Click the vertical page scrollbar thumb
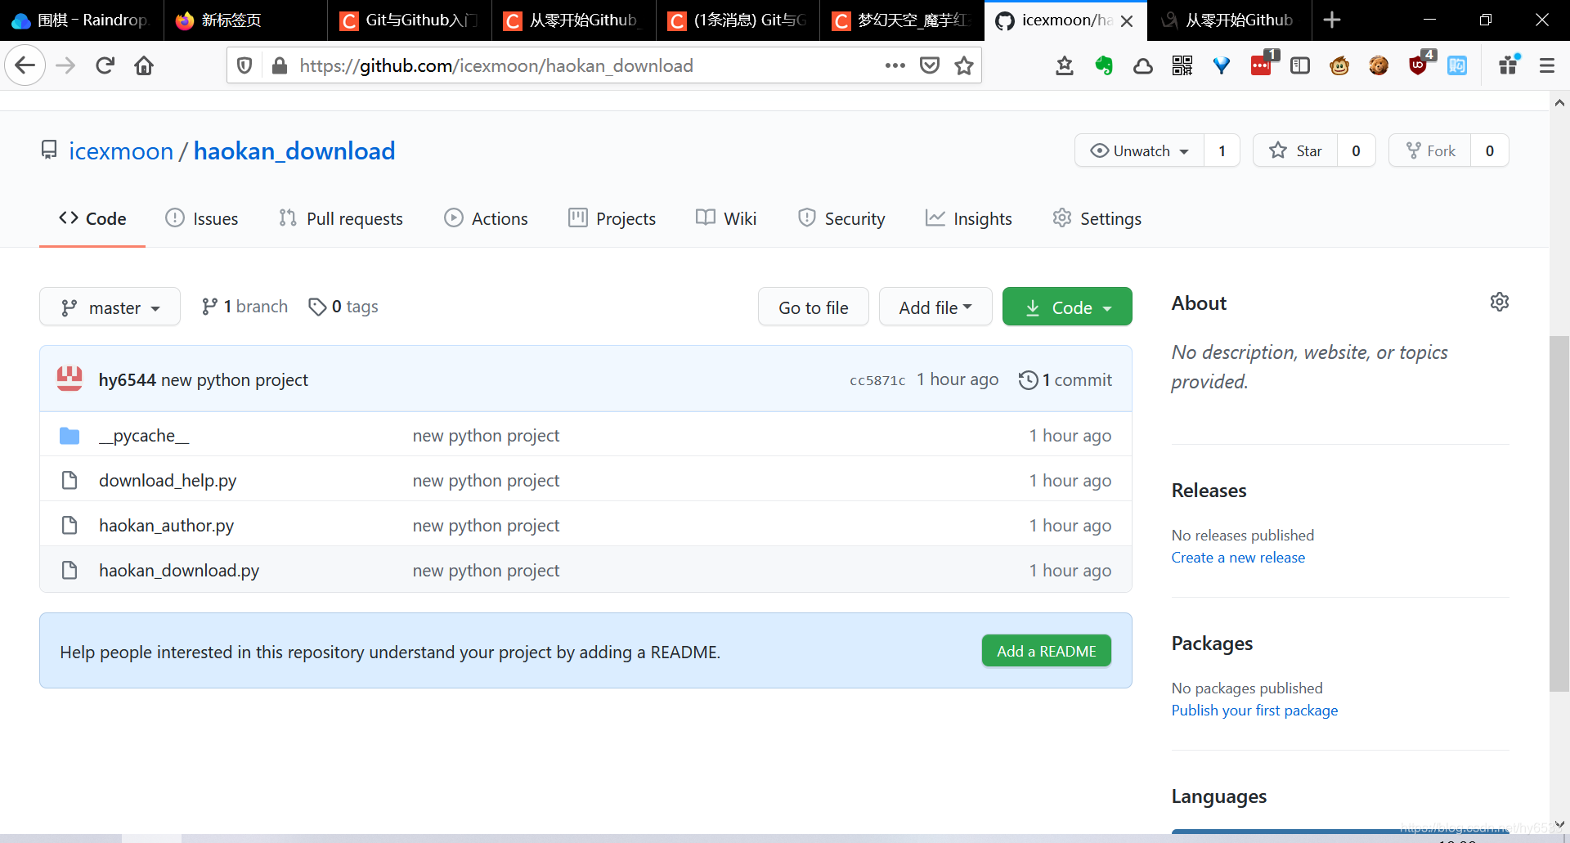The height and width of the screenshot is (843, 1570). coord(1559,513)
